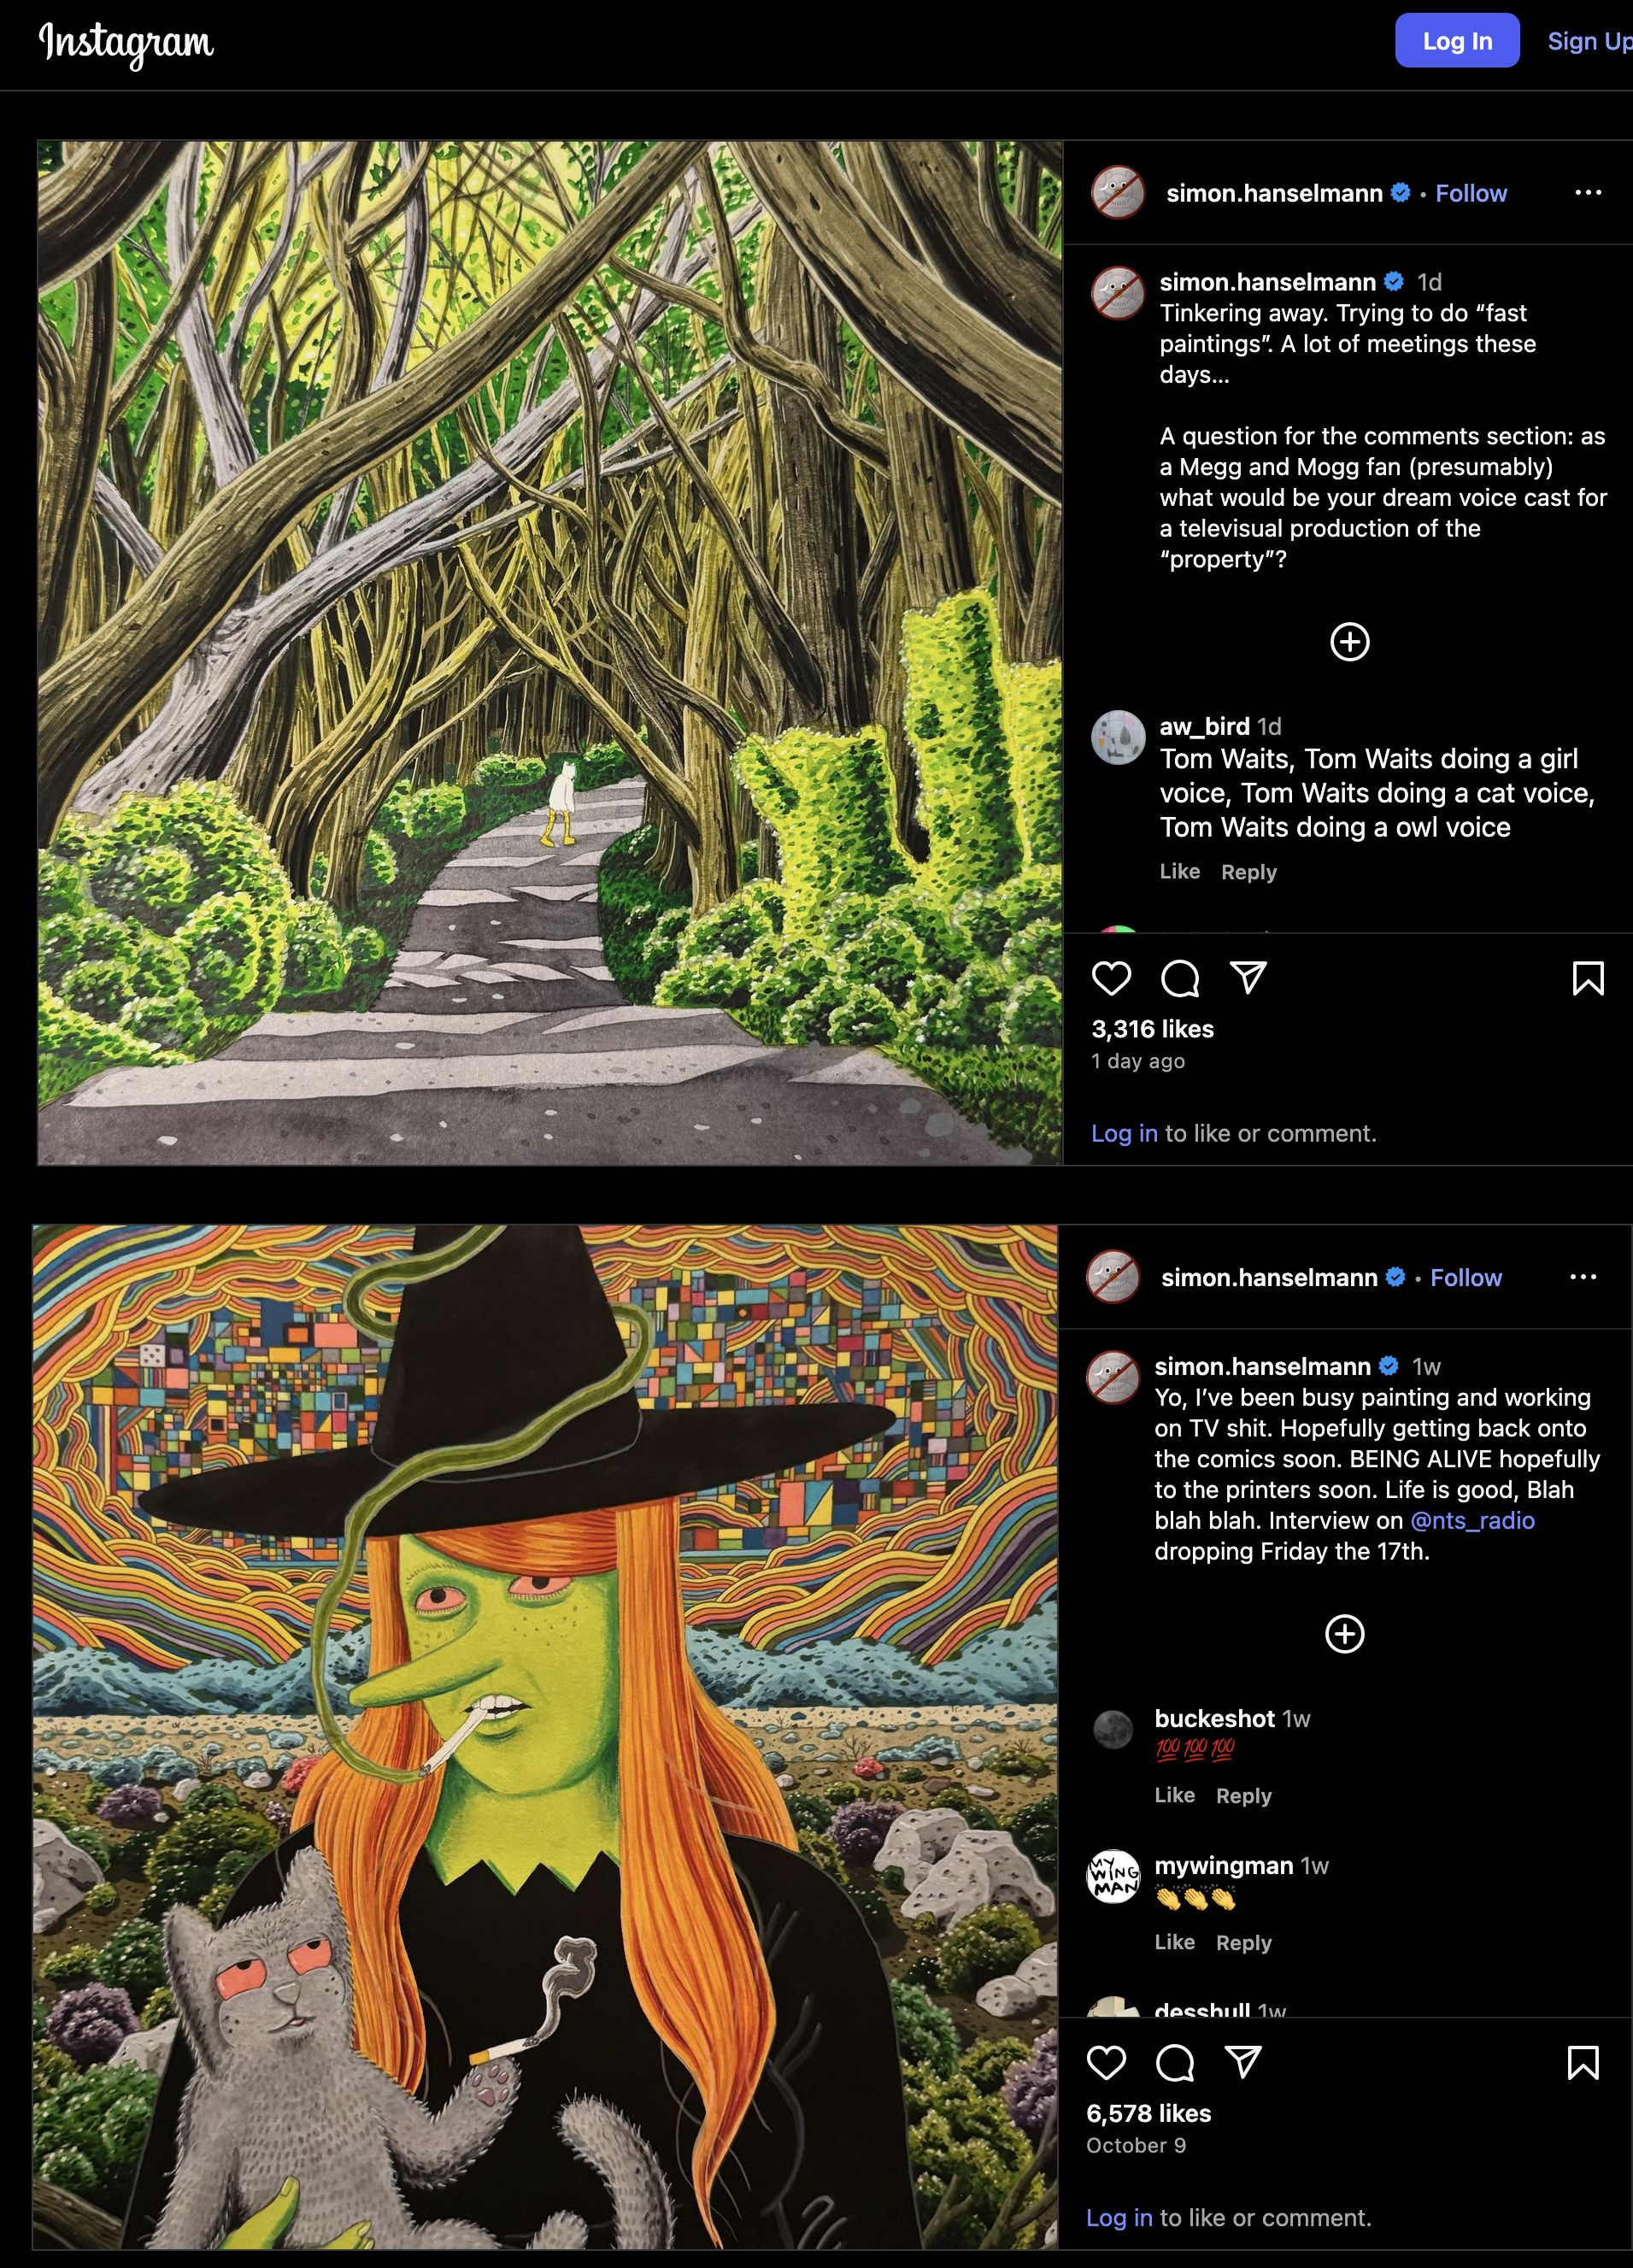Open the Sign Up link in header
This screenshot has width=1633, height=2268.
pyautogui.click(x=1589, y=41)
